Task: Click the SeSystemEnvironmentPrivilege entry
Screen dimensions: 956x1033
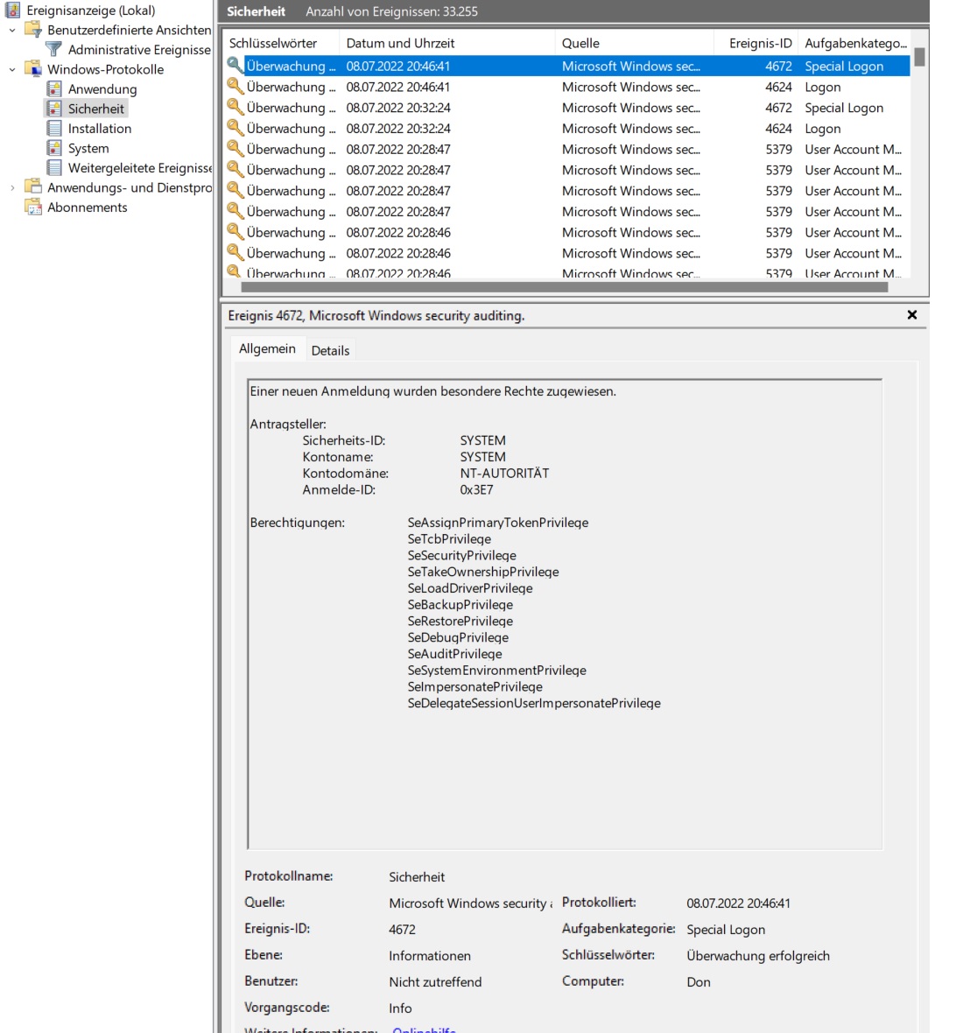Action: coord(496,670)
